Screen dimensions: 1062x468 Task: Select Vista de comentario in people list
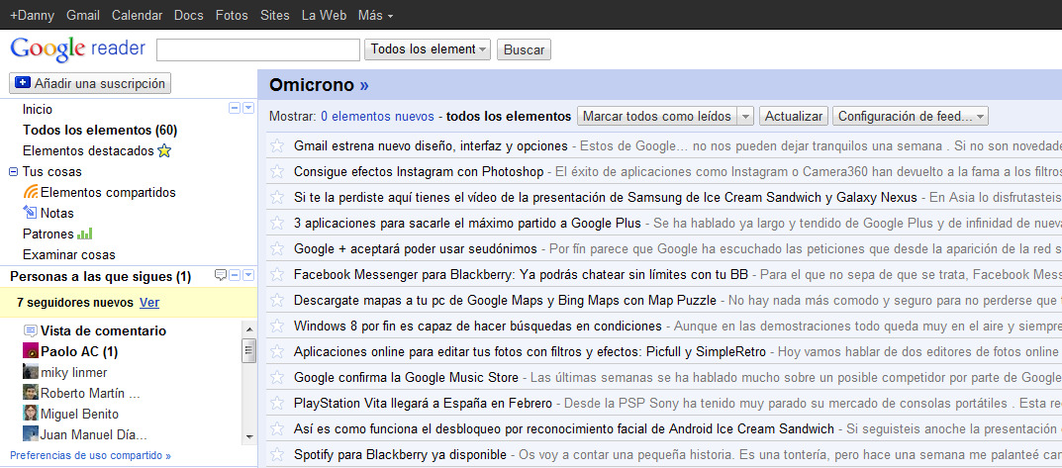[x=103, y=330]
